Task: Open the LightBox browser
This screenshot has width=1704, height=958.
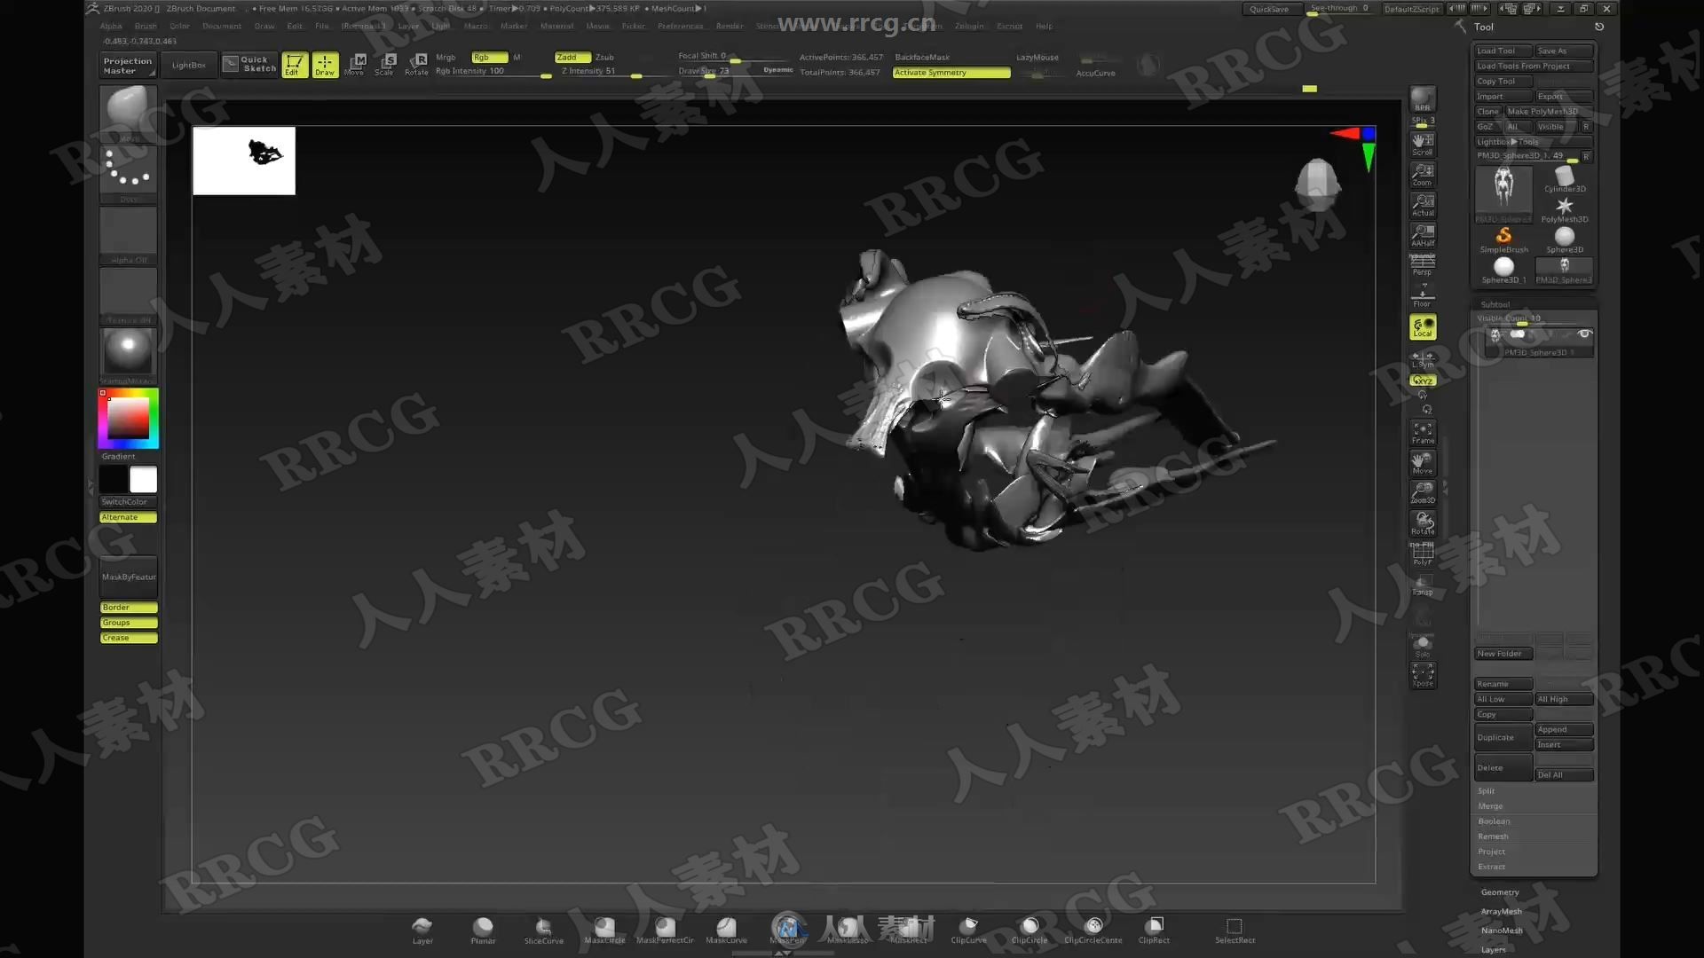Action: pyautogui.click(x=188, y=65)
